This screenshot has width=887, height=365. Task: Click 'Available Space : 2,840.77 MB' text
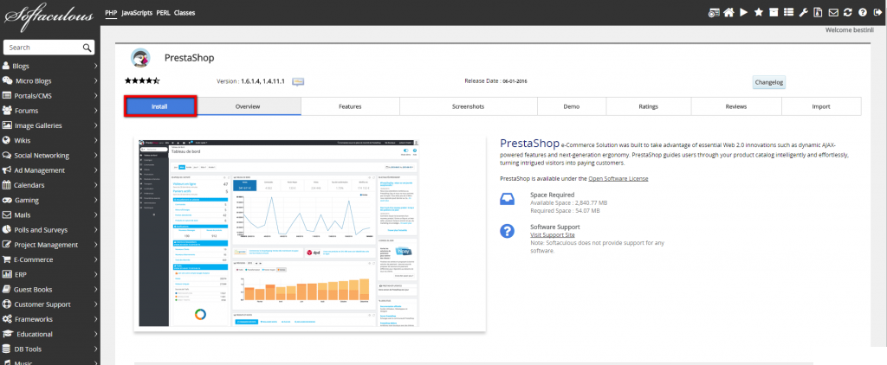point(568,203)
